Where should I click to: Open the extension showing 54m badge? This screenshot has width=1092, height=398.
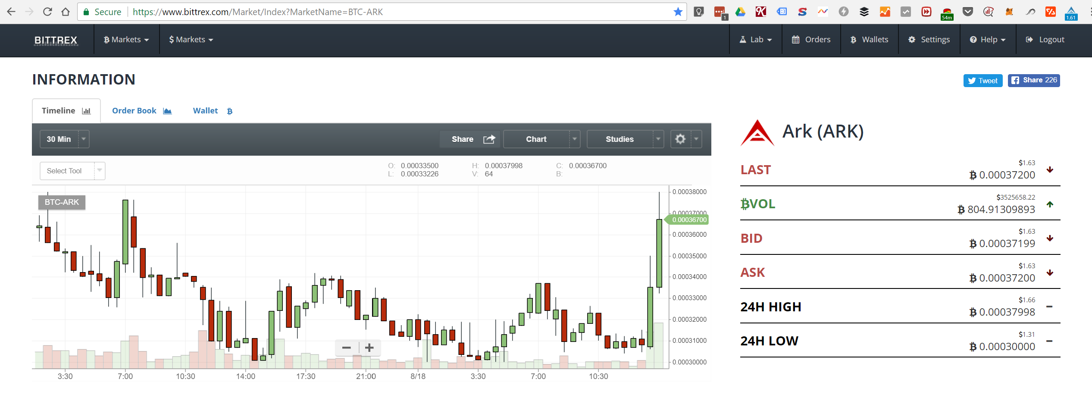pos(947,13)
